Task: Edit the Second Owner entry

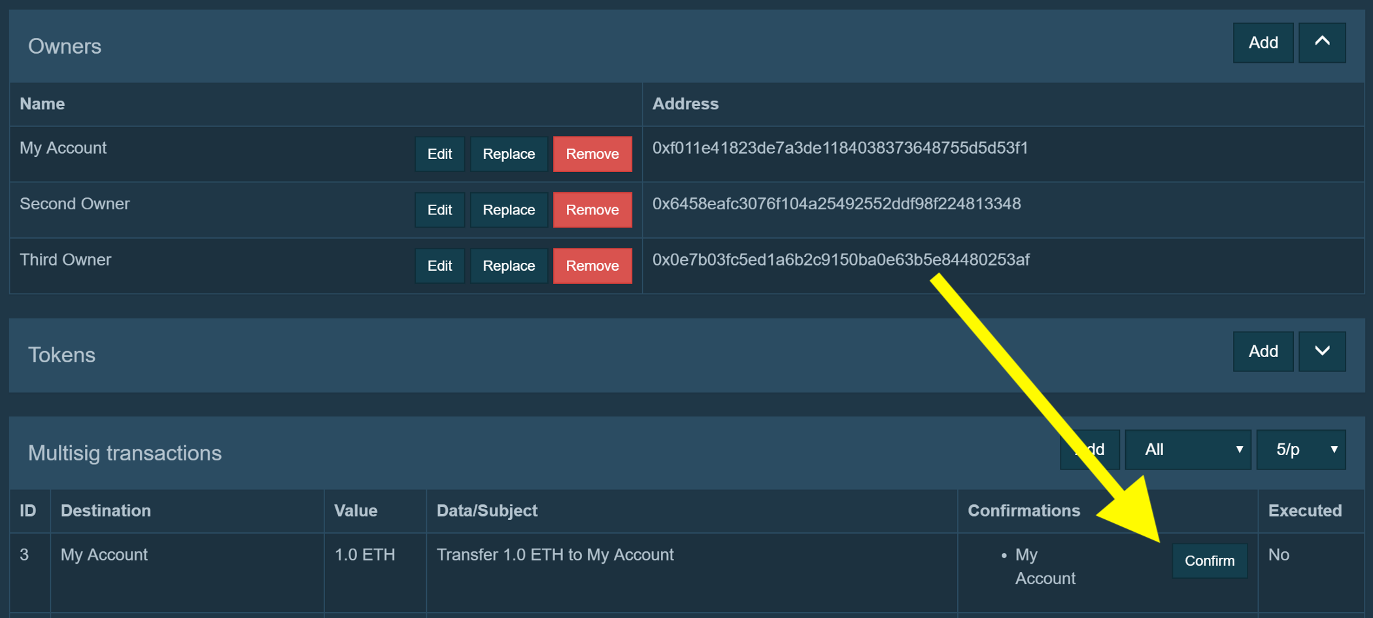Action: point(439,210)
